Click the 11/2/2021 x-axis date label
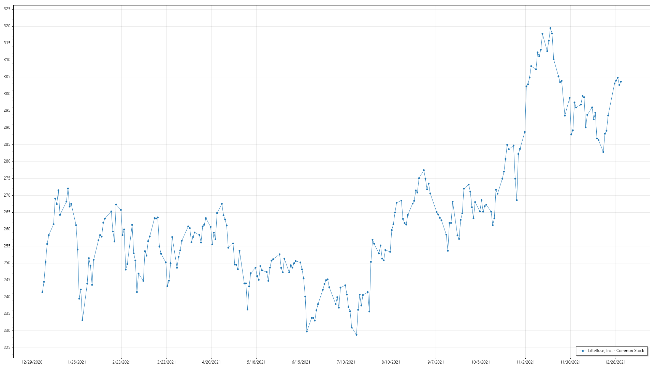The width and height of the screenshot is (655, 368). 525,362
